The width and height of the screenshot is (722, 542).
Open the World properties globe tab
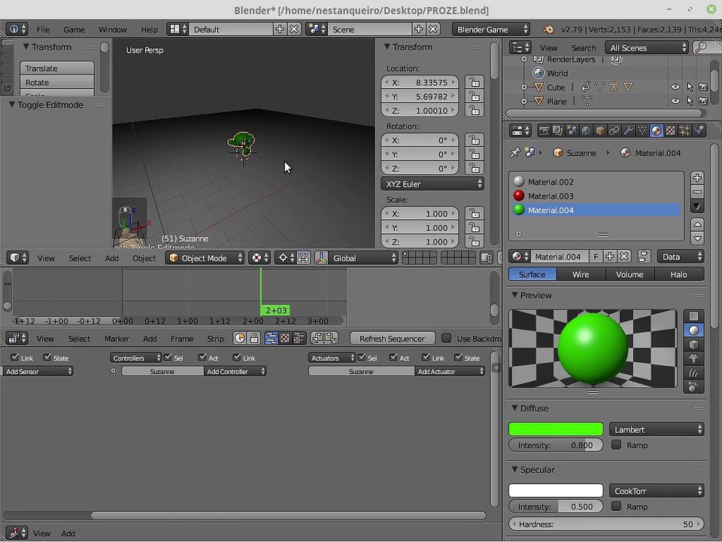pos(586,131)
